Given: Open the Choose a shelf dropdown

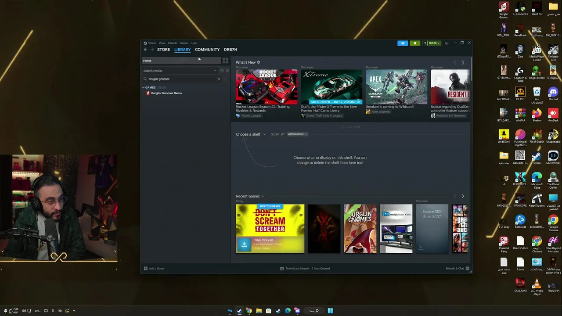Looking at the screenshot, I should pyautogui.click(x=251, y=134).
